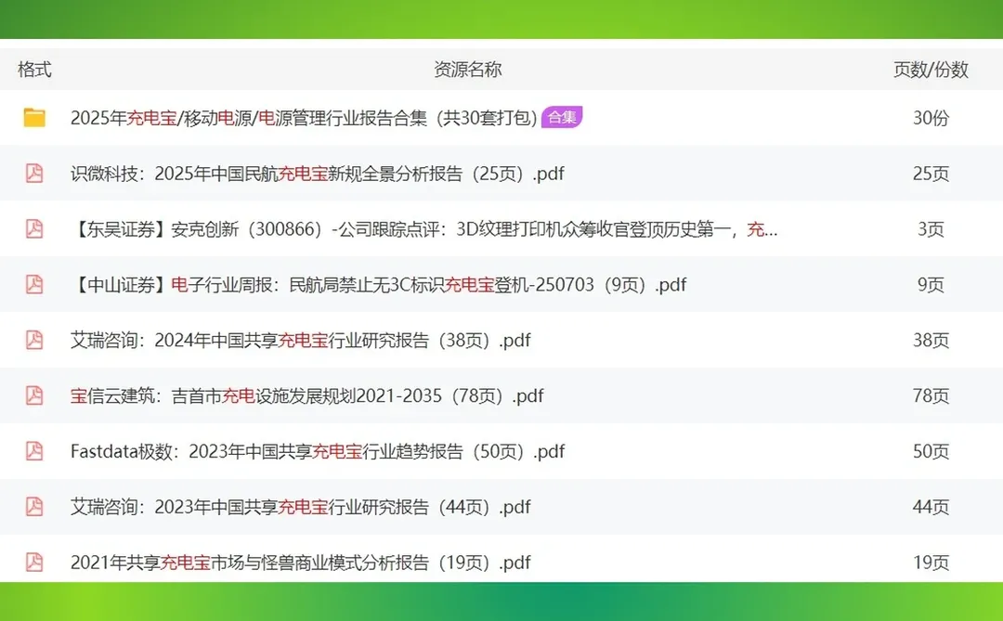Viewport: 1003px width, 621px height.
Task: Select the PDF icon for the Fastdata极数 report
Action: click(x=34, y=451)
